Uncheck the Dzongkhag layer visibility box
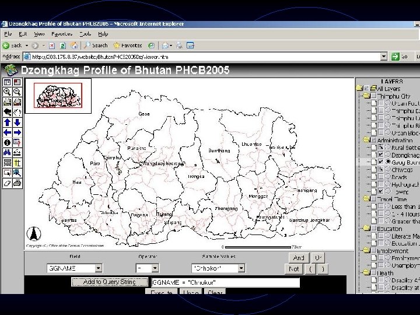The height and width of the screenshot is (315, 420). click(x=381, y=155)
